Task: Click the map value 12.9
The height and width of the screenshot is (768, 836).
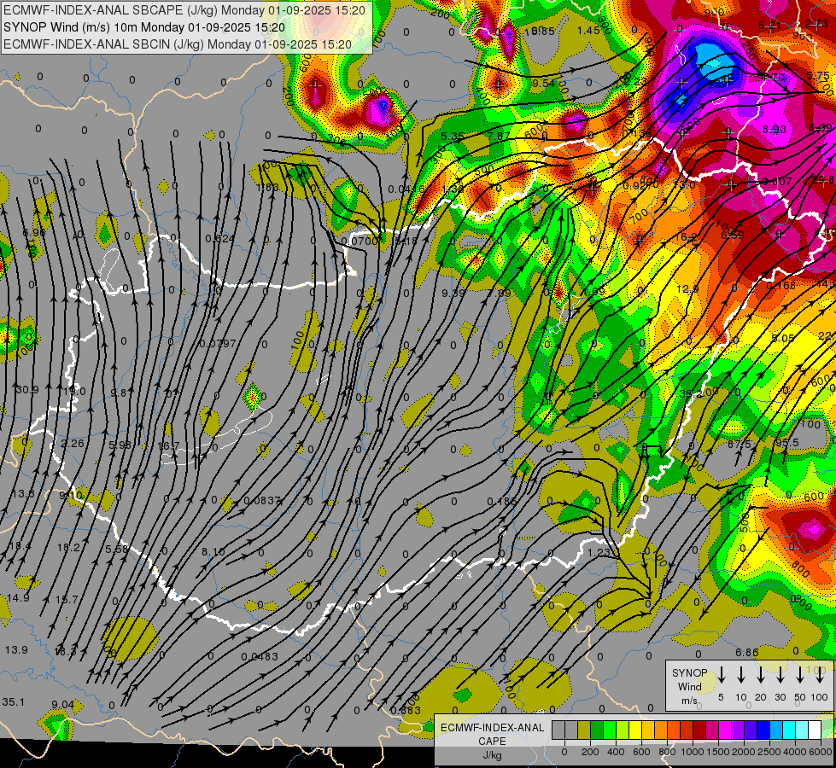Action: point(687,289)
